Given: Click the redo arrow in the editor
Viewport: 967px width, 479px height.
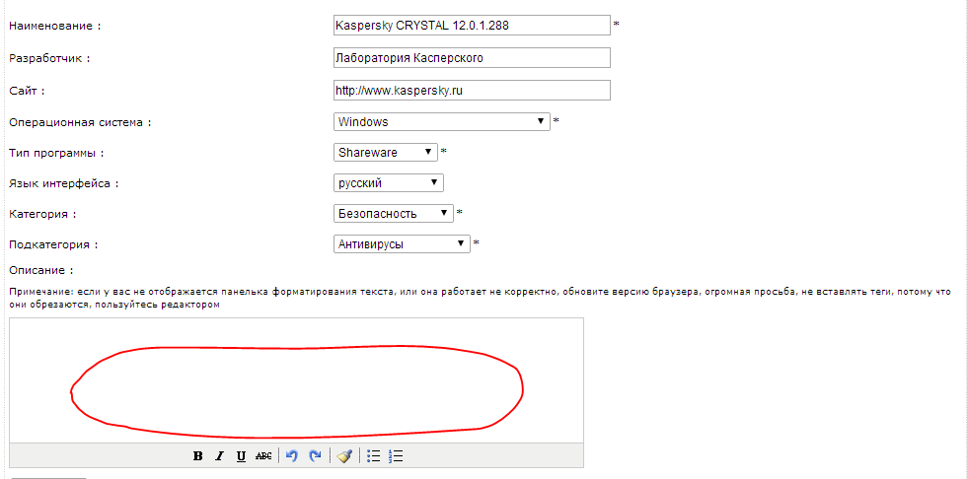Looking at the screenshot, I should tap(315, 456).
